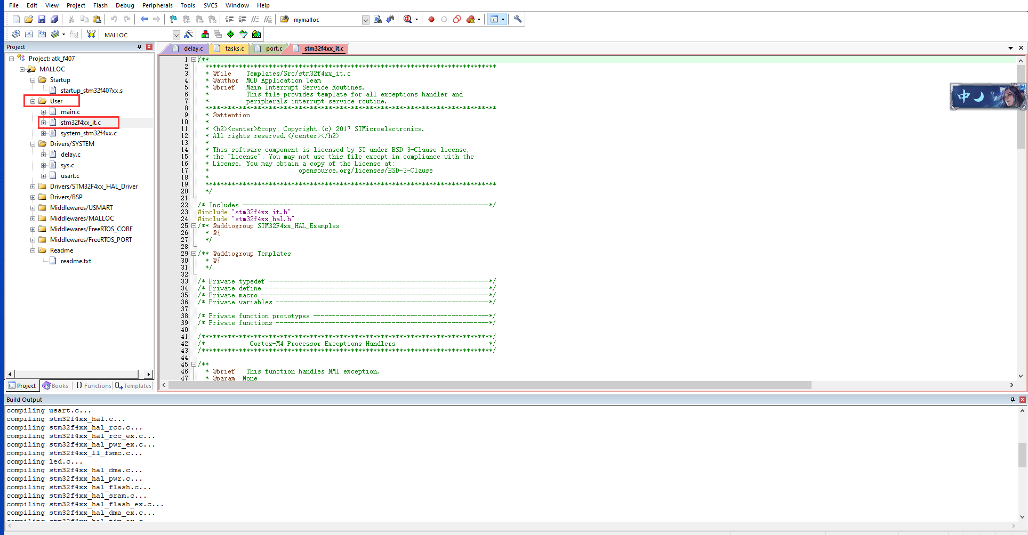The width and height of the screenshot is (1028, 535).
Task: Kill all breakpoints in program
Action: point(470,19)
